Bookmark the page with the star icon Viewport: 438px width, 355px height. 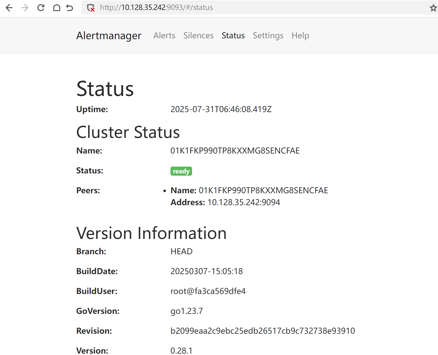(x=433, y=8)
